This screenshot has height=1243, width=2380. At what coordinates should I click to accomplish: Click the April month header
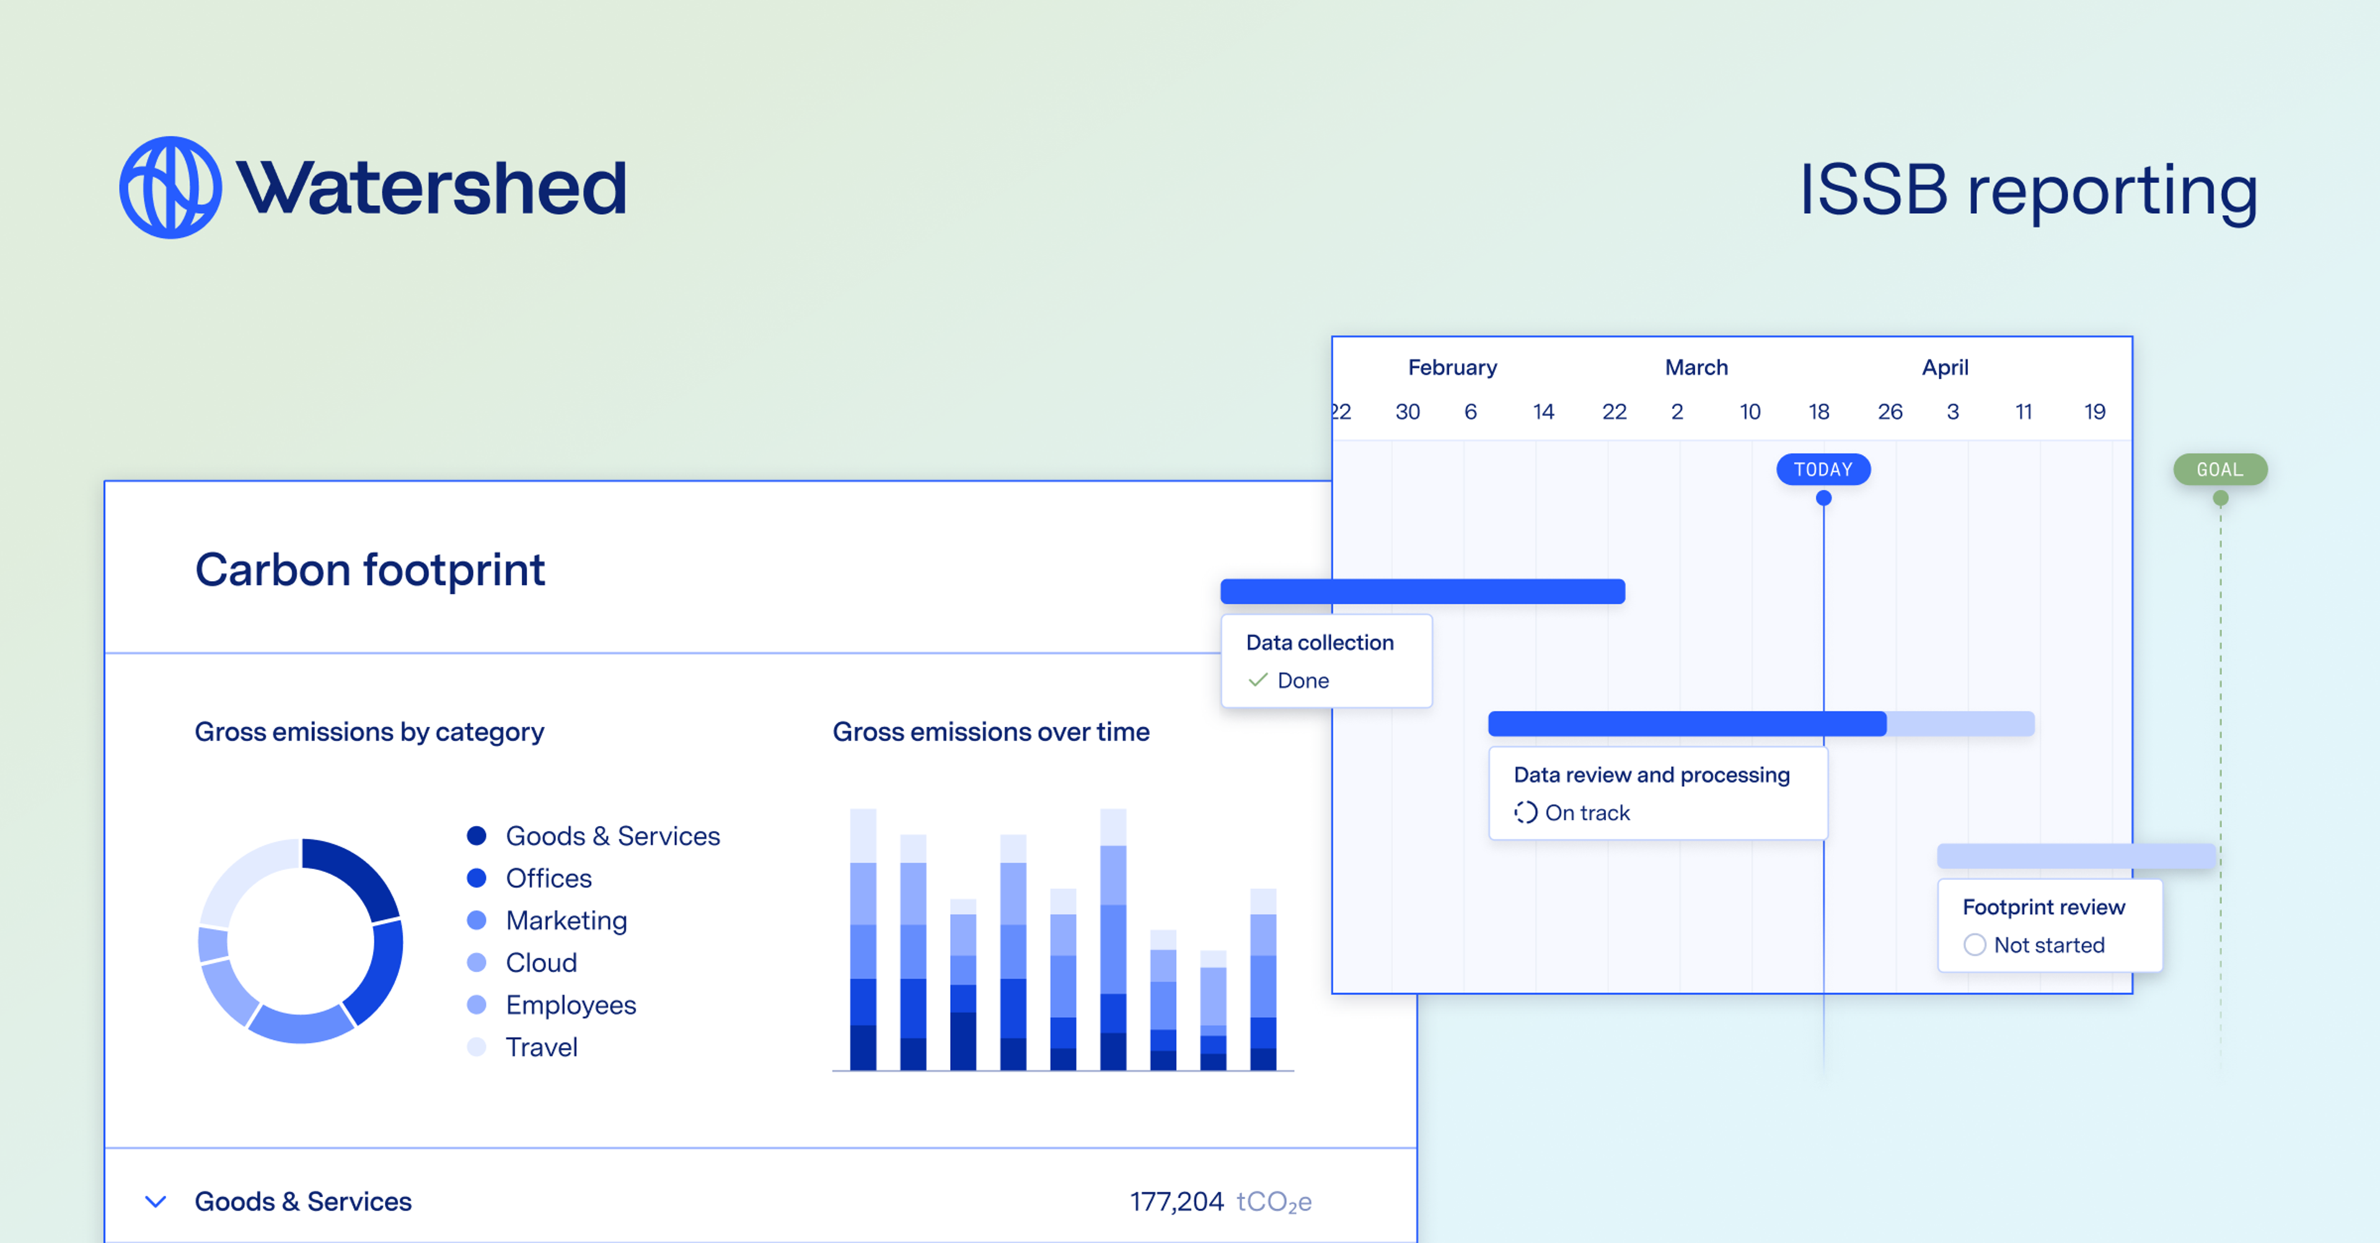(1945, 367)
